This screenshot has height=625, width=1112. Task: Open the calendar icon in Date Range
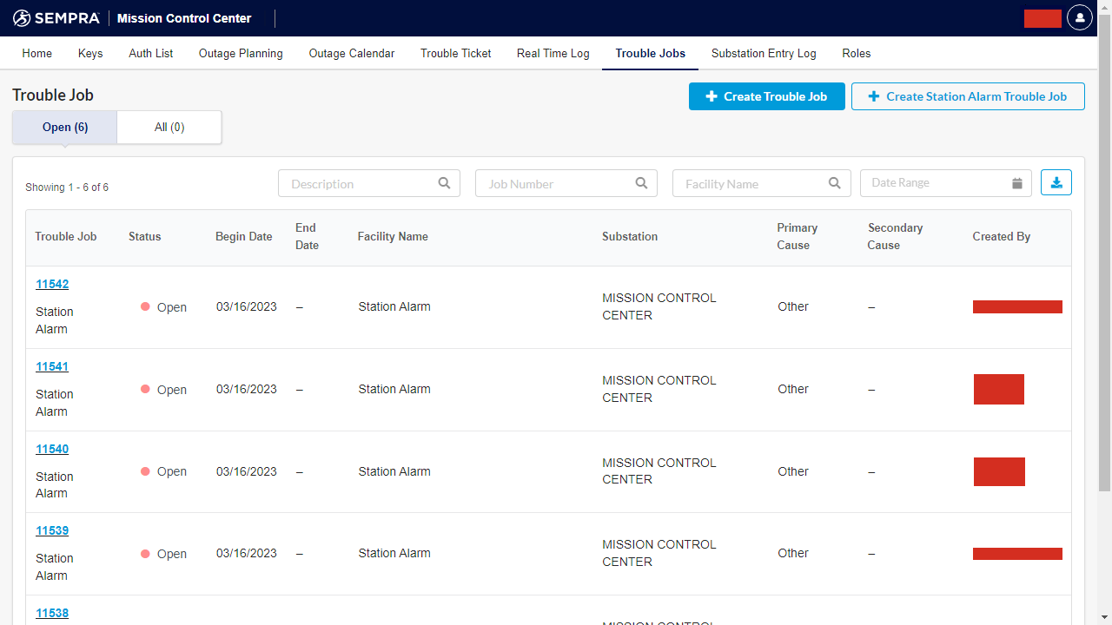(1017, 183)
